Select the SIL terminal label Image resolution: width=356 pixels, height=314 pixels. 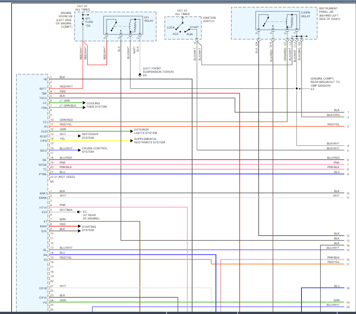[44, 160]
